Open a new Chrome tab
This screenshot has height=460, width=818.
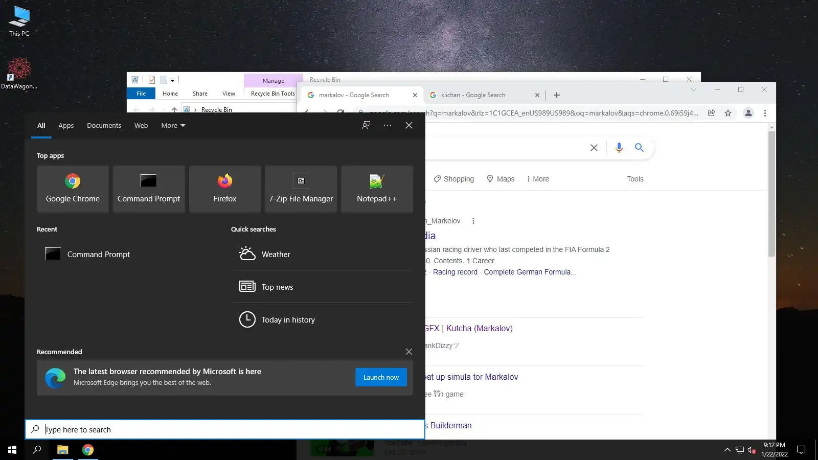(x=557, y=95)
